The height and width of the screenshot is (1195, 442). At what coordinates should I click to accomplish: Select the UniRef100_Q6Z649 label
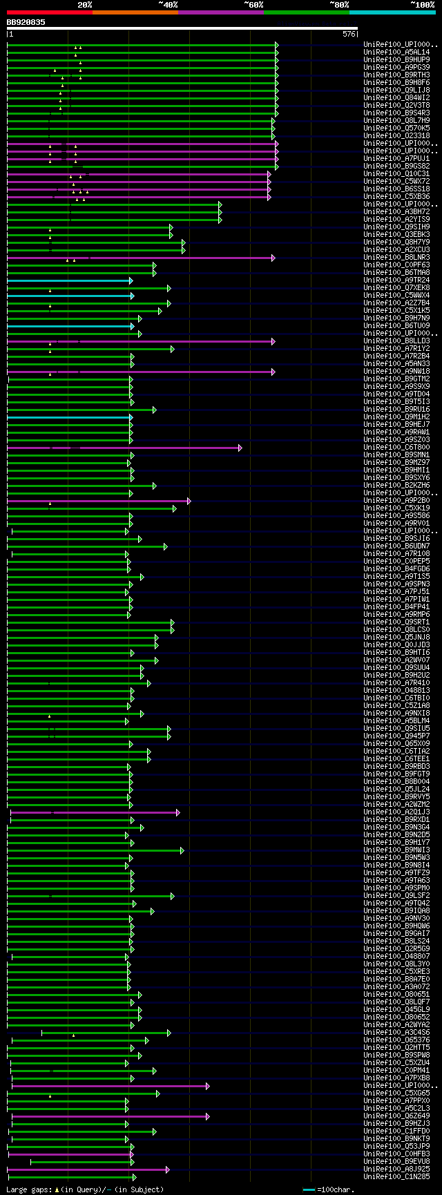pyautogui.click(x=396, y=1116)
